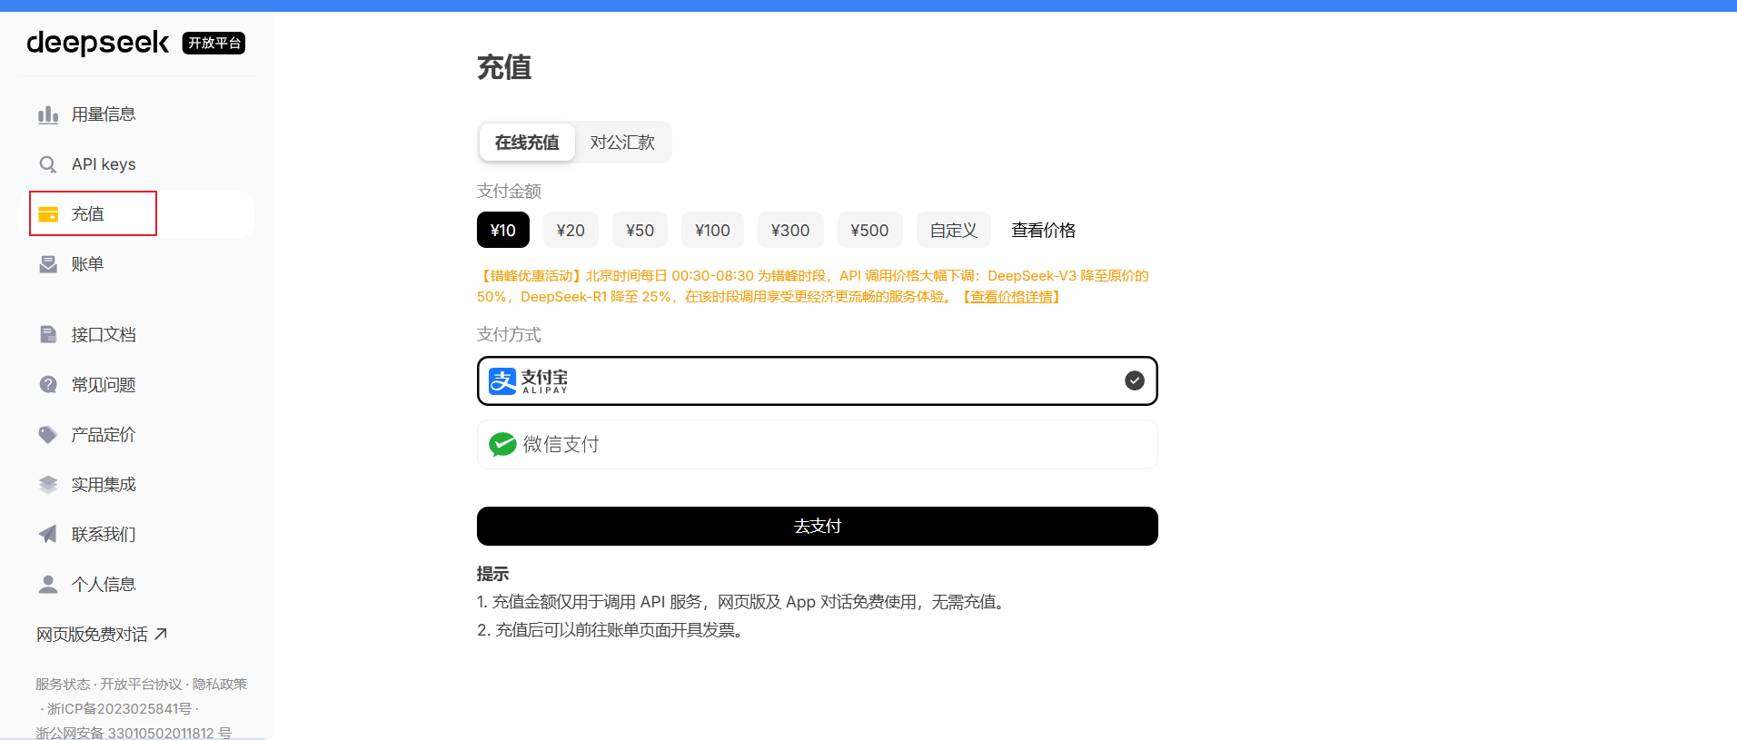
Task: Click the WeChat Pay green logo
Action: pyautogui.click(x=502, y=444)
